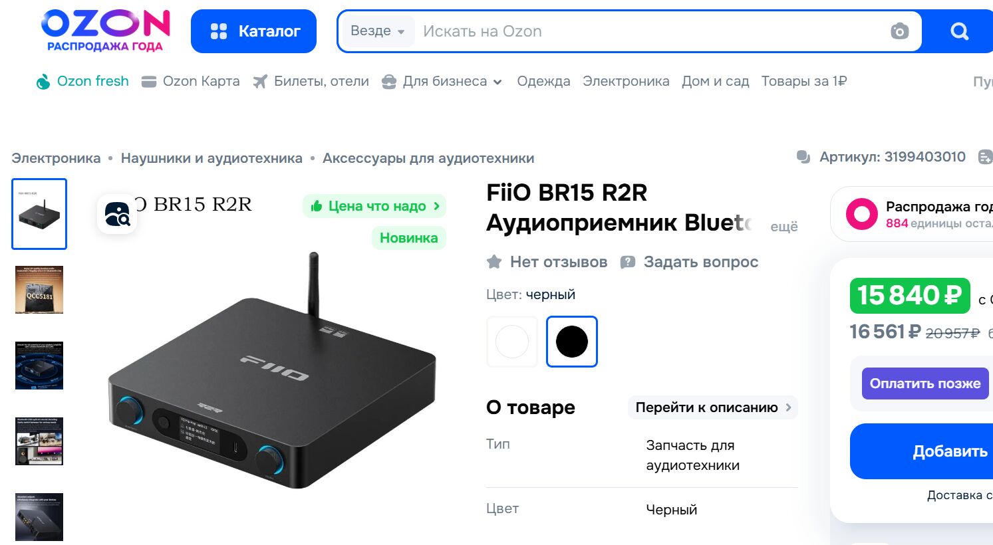This screenshot has height=545, width=993.
Task: Click the OZON logo
Action: click(105, 31)
